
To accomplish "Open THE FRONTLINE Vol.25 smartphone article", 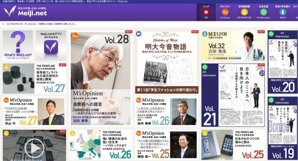I will click(x=233, y=145).
